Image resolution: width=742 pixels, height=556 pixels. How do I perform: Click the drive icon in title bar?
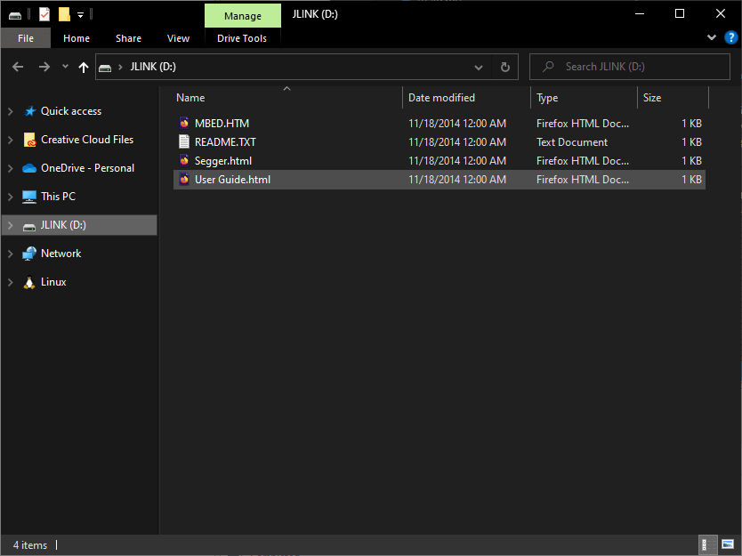point(15,15)
